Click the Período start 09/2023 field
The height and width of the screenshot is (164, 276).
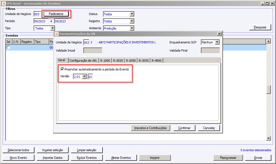pyautogui.click(x=41, y=21)
